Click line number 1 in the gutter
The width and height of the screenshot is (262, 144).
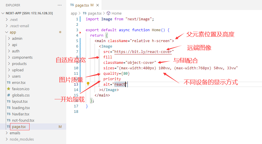coord(77,19)
